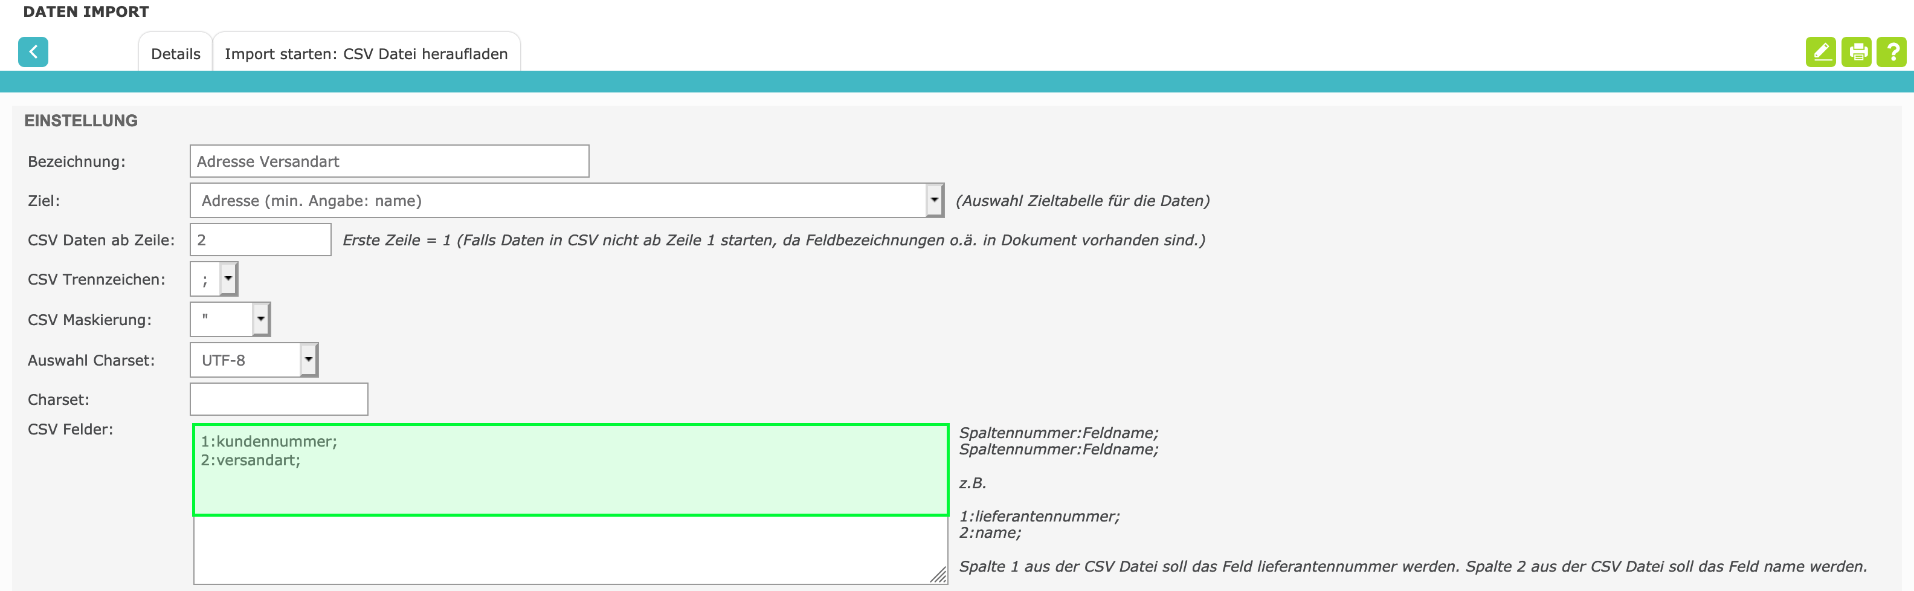This screenshot has width=1914, height=591.
Task: Click the Auswahl Zieltabelle hint text
Action: pos(1082,201)
